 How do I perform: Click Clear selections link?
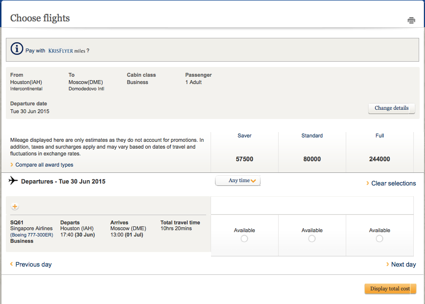pyautogui.click(x=393, y=183)
